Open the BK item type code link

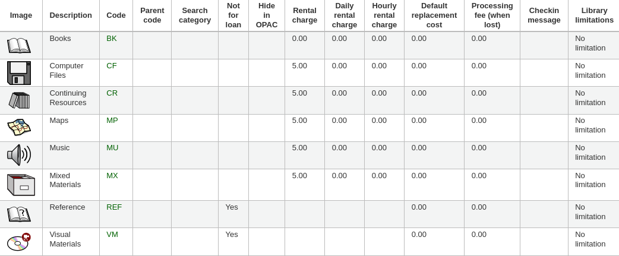pyautogui.click(x=111, y=39)
